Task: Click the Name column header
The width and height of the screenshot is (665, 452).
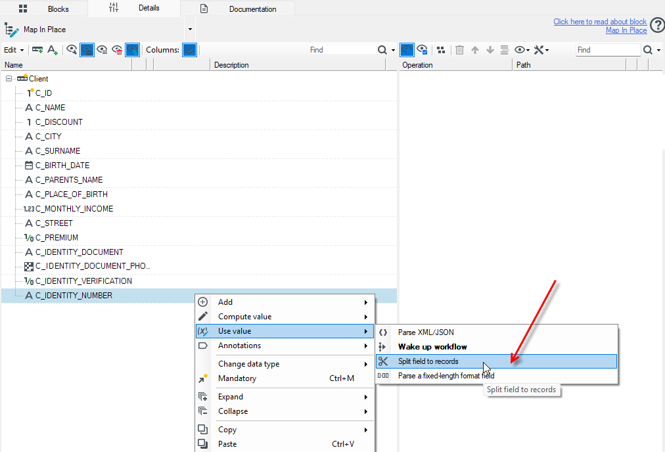Action: point(68,65)
